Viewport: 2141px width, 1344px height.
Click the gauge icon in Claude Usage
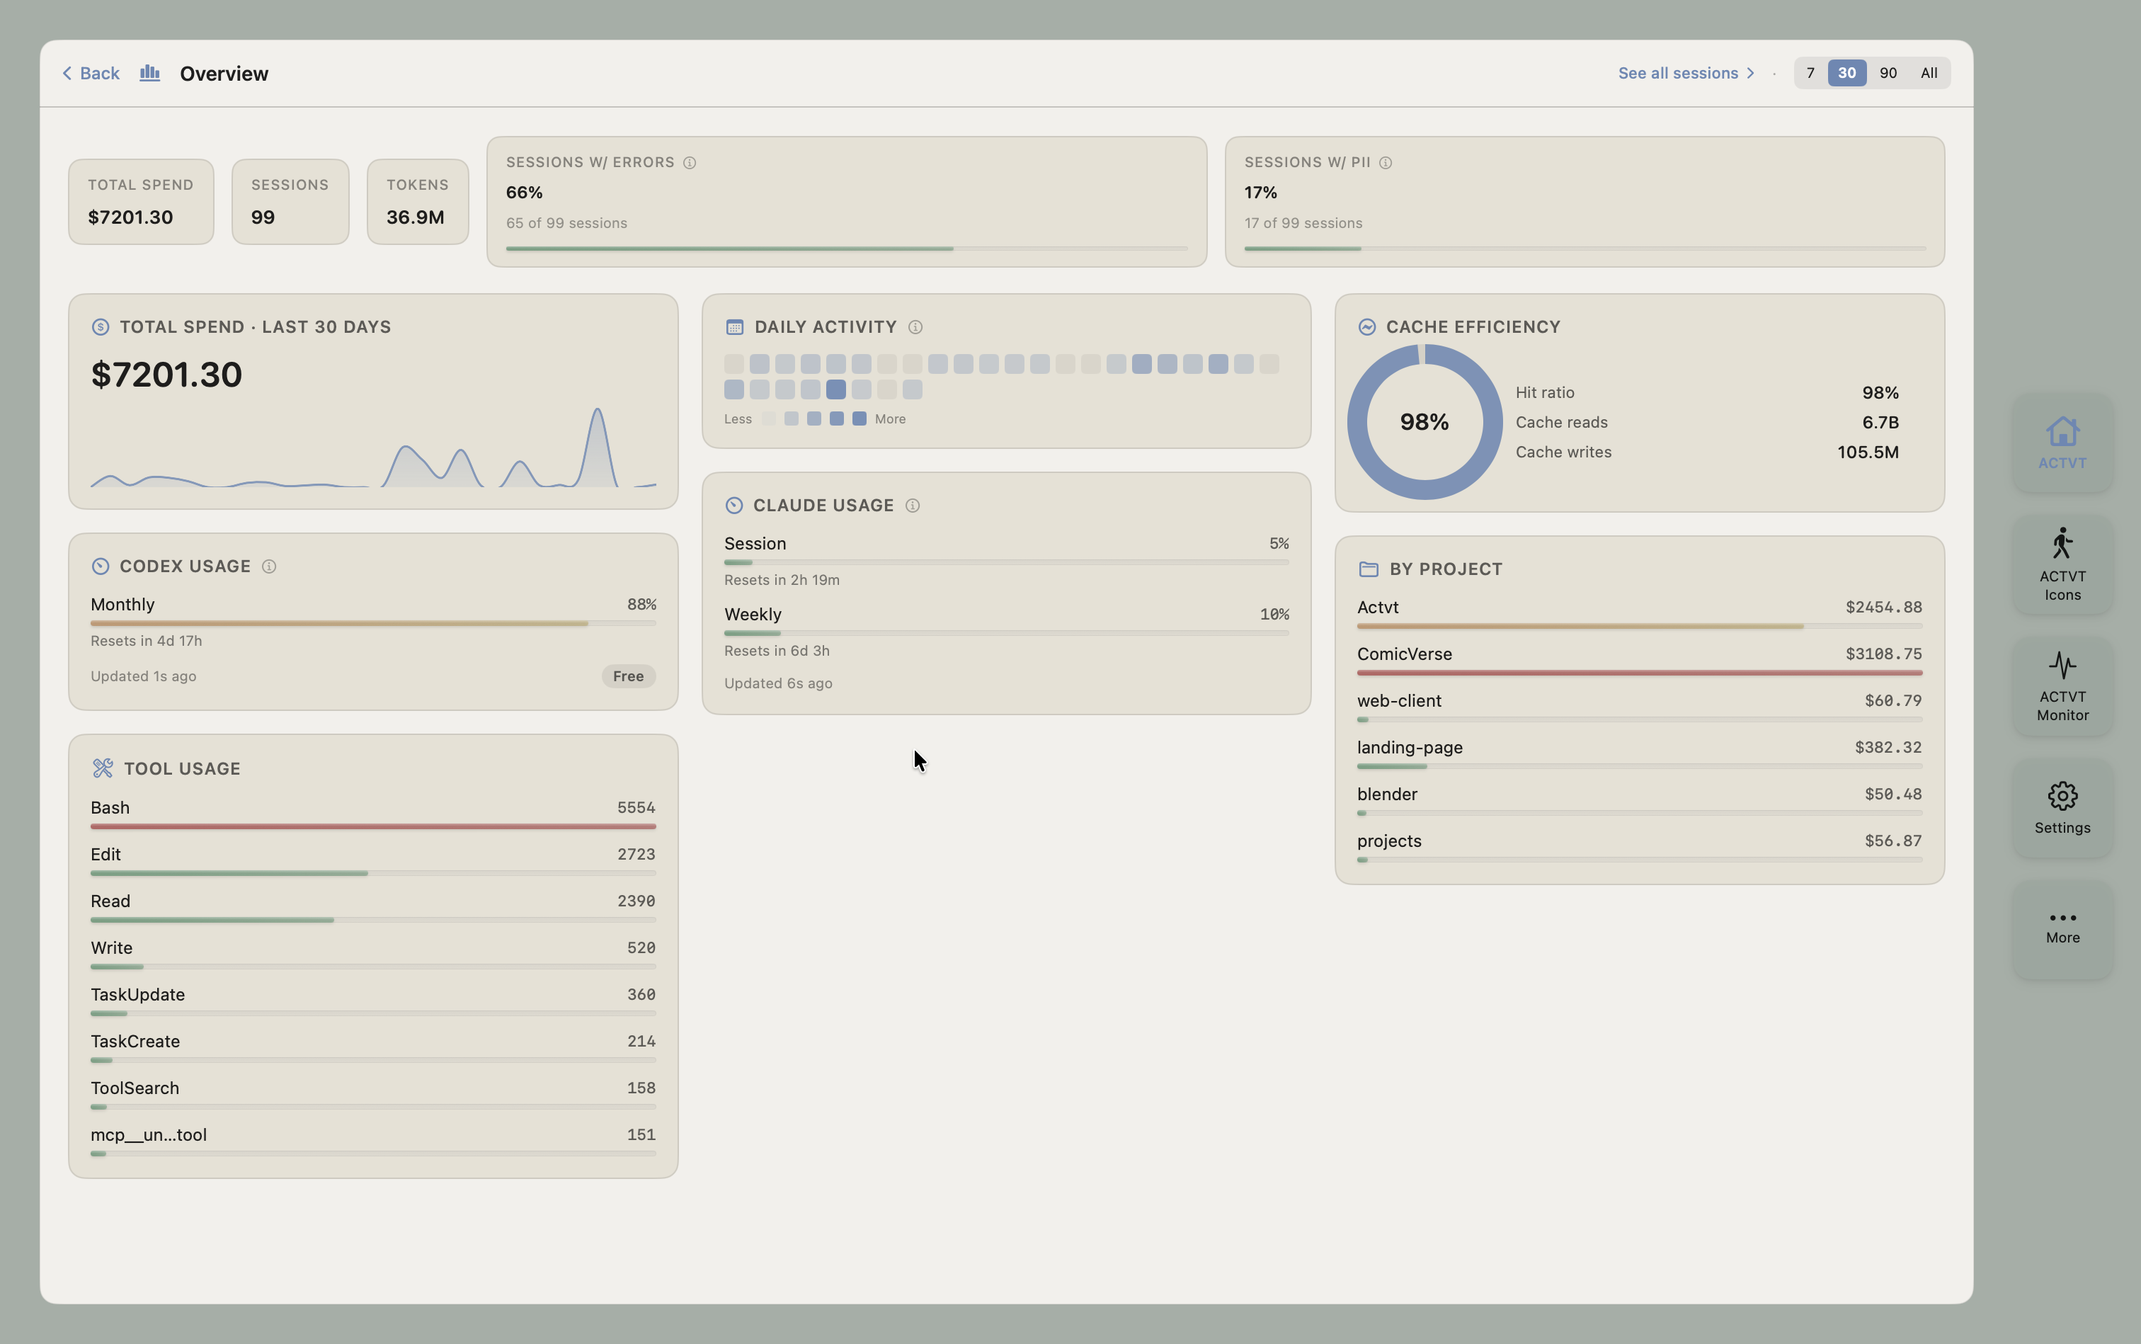click(x=733, y=506)
